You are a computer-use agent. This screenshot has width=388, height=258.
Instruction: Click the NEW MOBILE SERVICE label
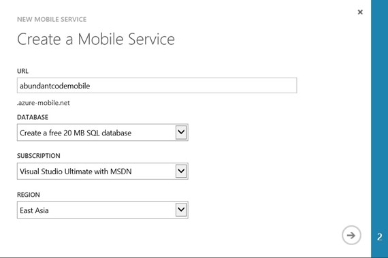pos(52,19)
